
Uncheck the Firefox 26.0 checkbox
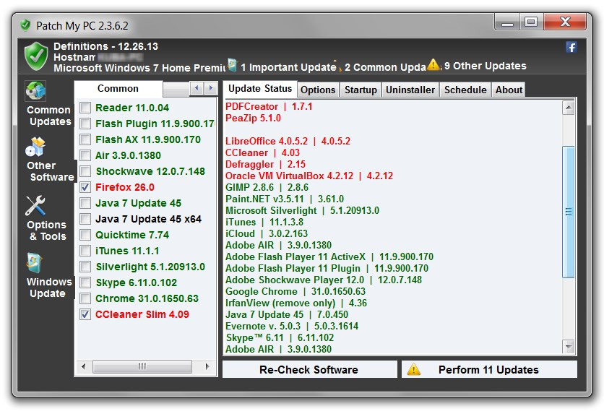coord(85,187)
